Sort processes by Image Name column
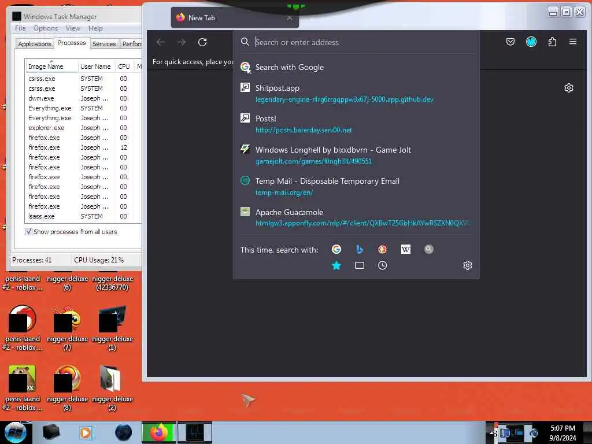This screenshot has height=444, width=592. 51,66
